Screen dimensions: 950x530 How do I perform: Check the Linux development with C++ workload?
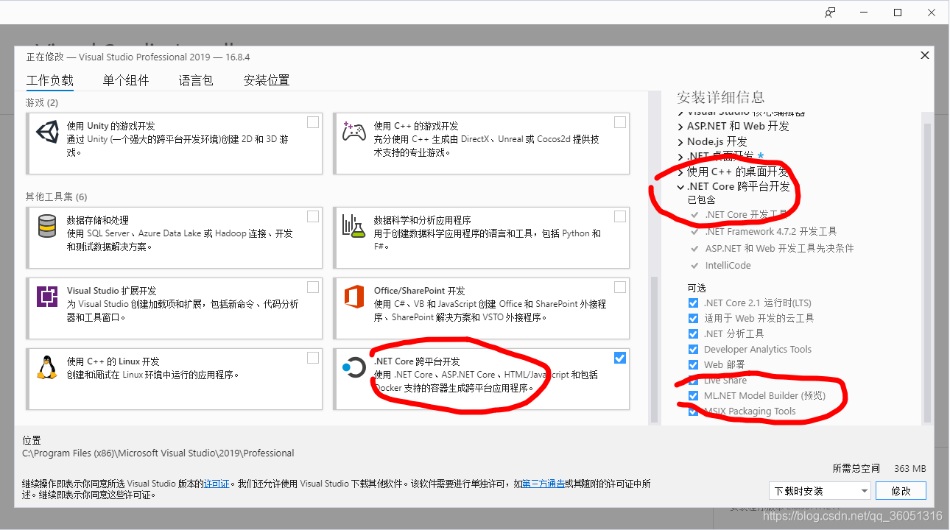(313, 358)
